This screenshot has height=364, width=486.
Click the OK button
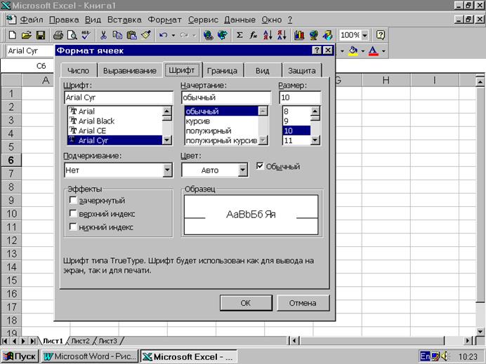tap(246, 303)
